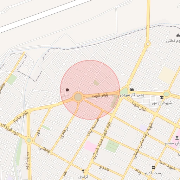Click the mail envelope icon above پست قدیم

(x=153, y=168)
